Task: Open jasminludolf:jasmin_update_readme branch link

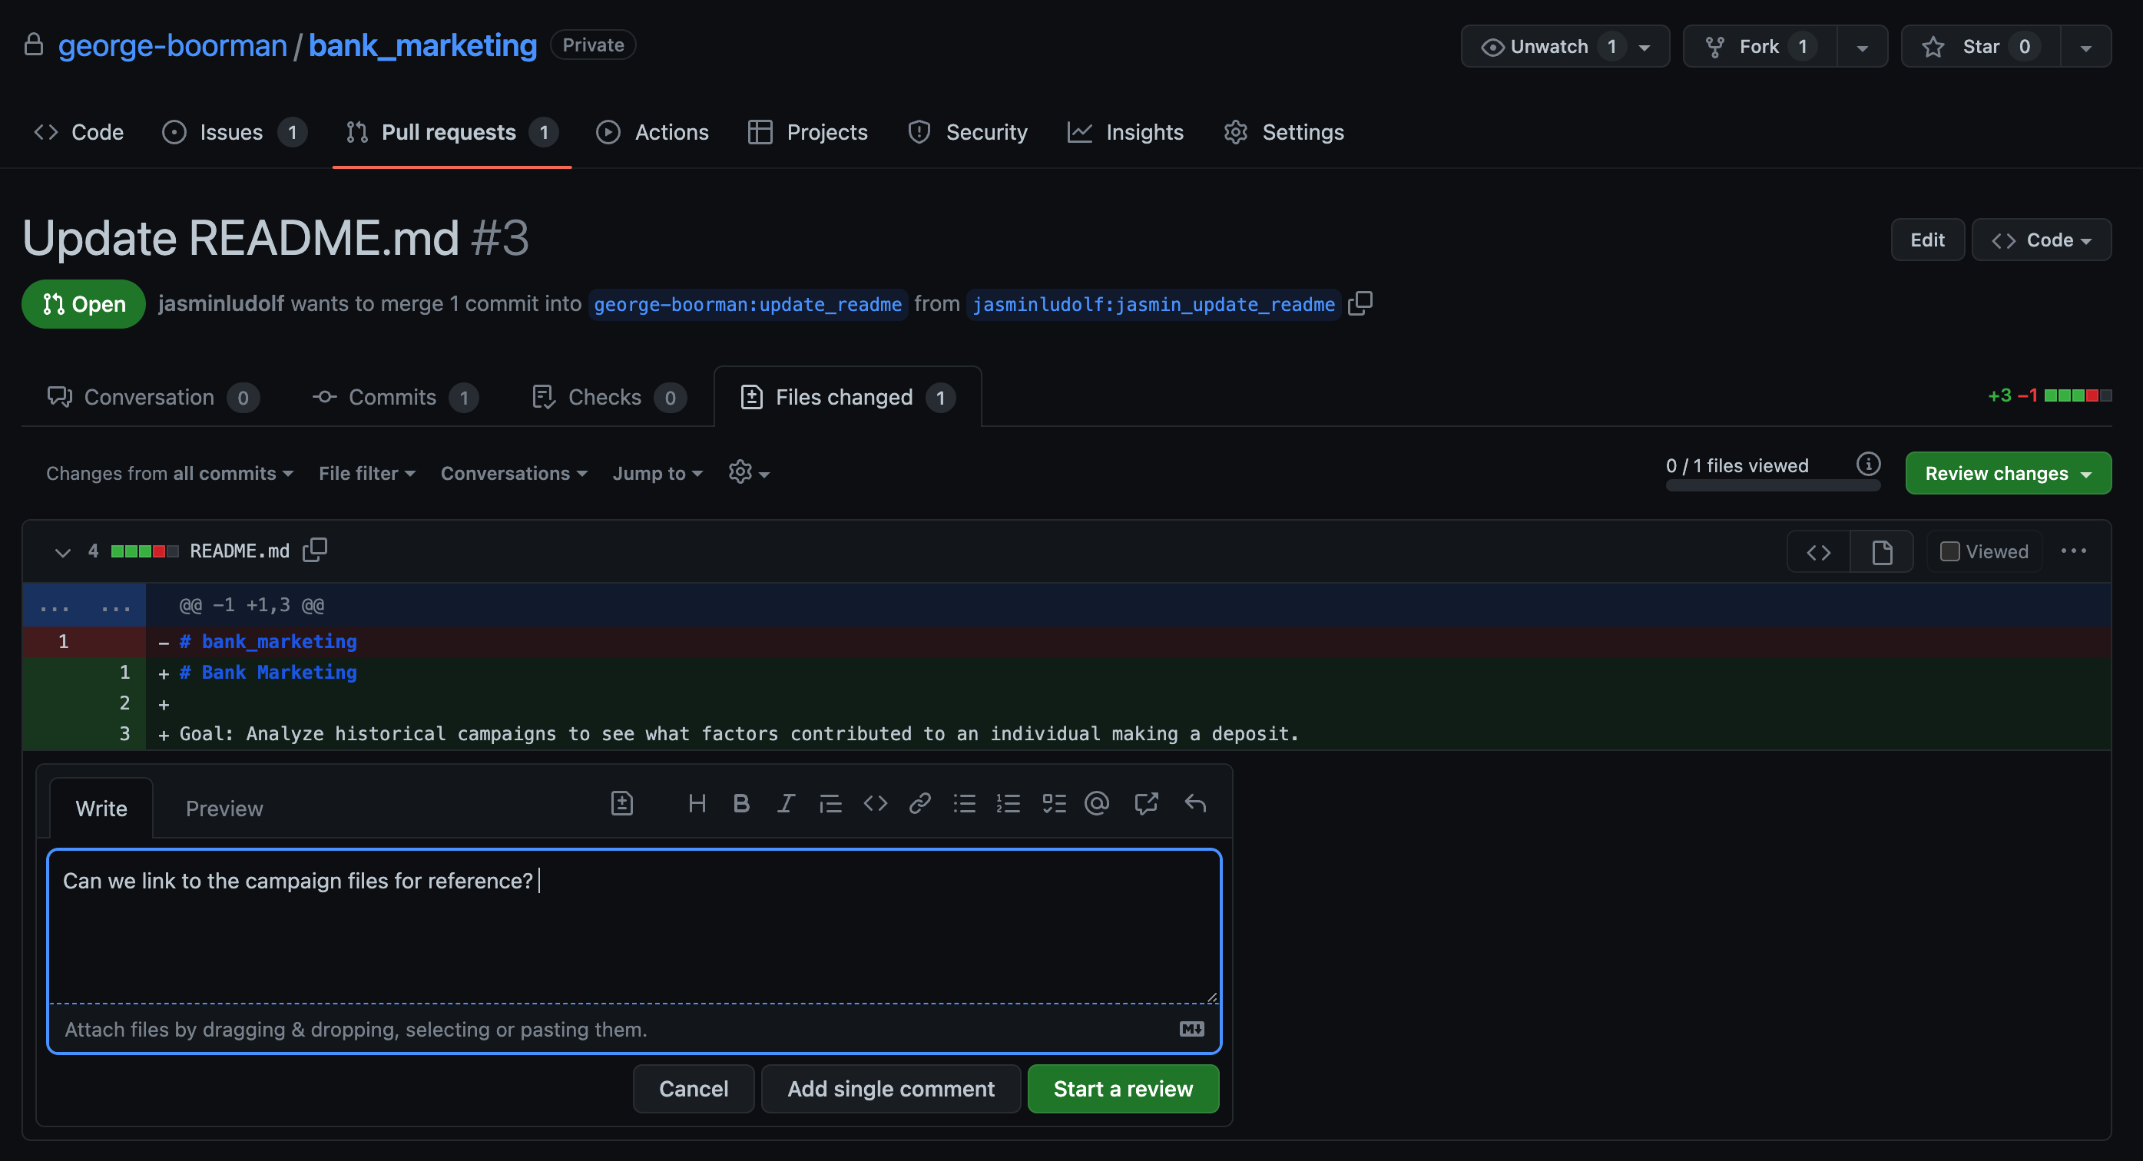Action: pos(1153,304)
